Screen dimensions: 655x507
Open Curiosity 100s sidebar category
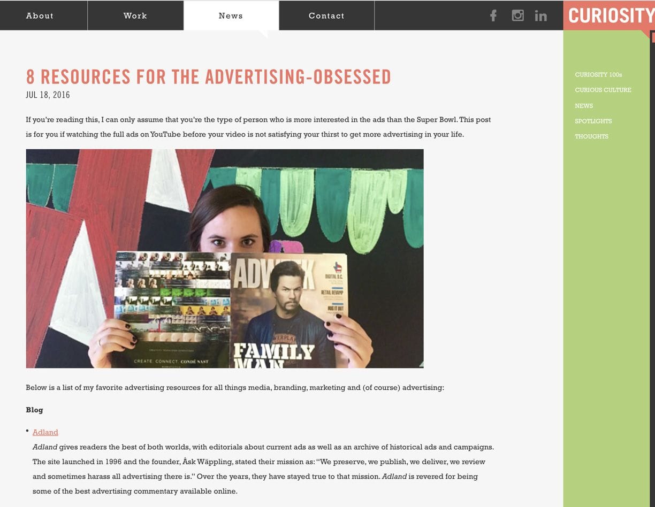coord(598,75)
